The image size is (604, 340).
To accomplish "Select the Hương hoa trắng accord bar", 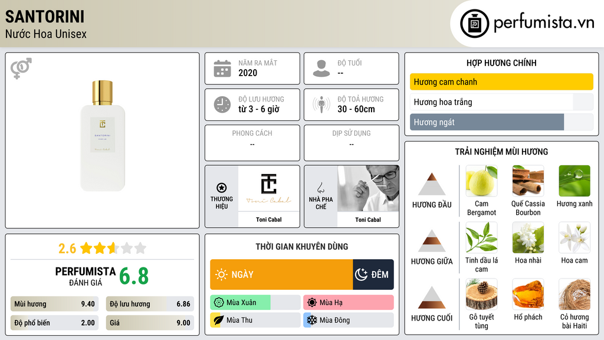I will click(501, 102).
